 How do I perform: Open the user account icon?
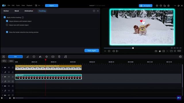tap(168, 6)
